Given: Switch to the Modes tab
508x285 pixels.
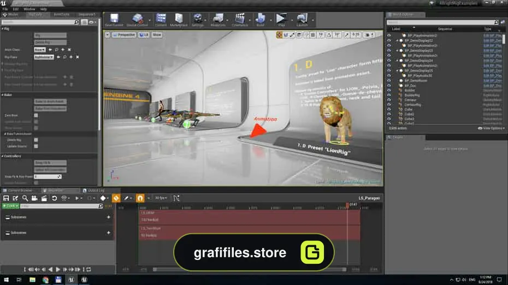Looking at the screenshot, I should [x=11, y=15].
